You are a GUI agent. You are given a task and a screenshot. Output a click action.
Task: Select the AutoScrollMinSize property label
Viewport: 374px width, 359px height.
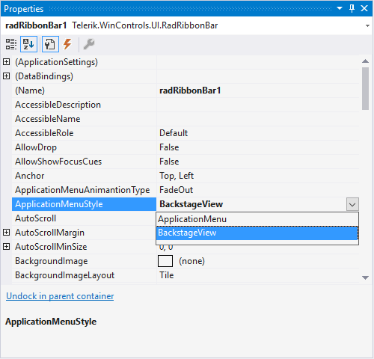51,247
